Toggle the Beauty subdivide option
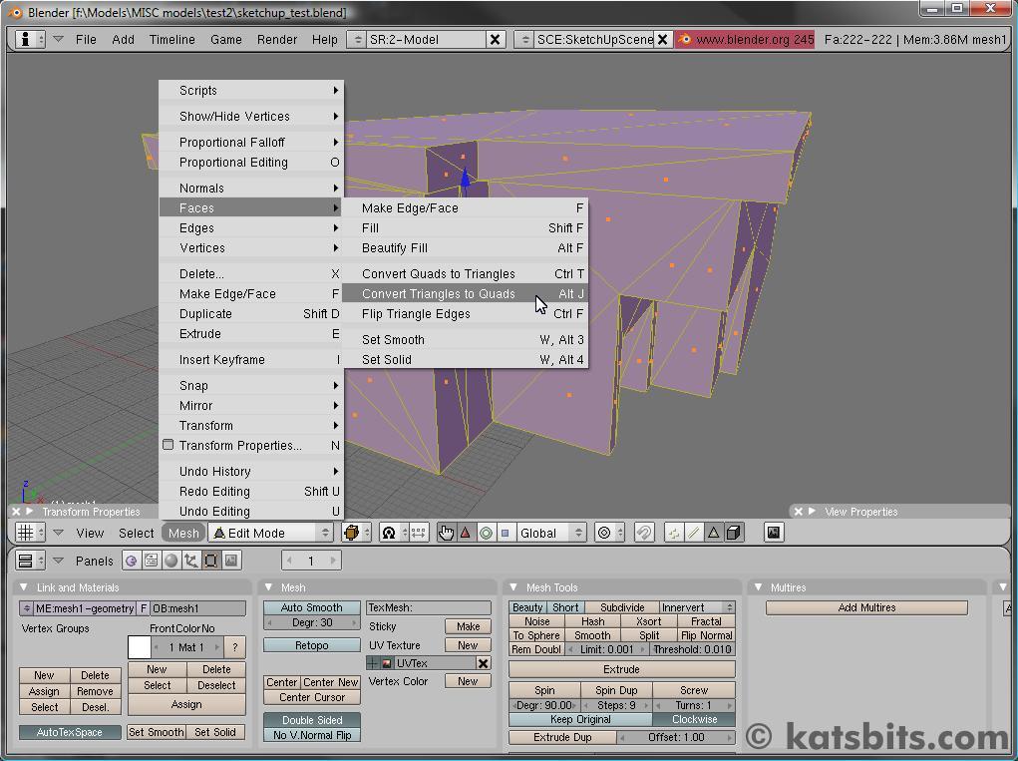The width and height of the screenshot is (1018, 761). (527, 607)
